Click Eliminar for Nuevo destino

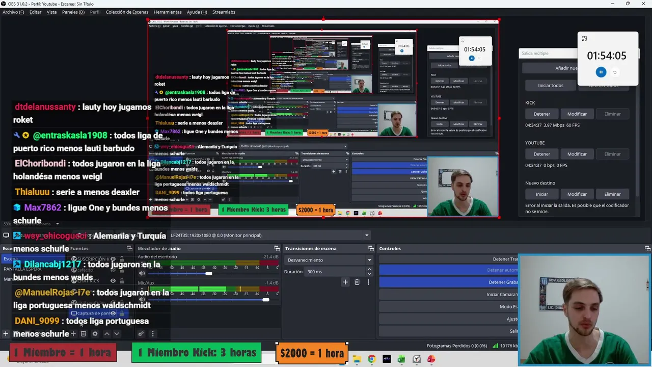(x=612, y=194)
